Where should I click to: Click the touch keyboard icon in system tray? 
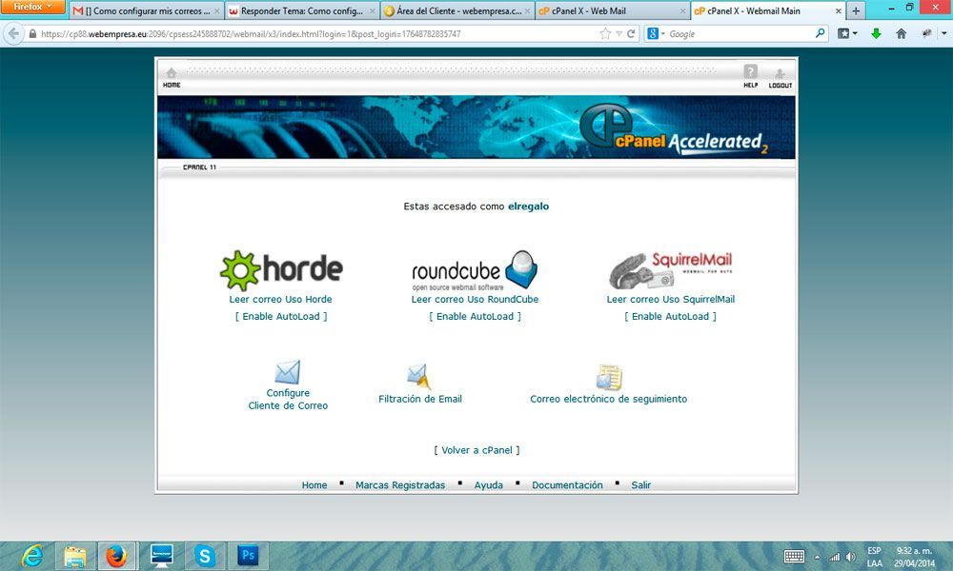click(794, 557)
